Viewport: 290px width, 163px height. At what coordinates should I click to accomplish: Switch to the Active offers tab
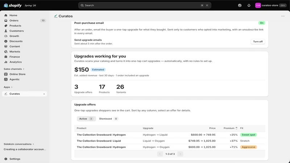click(86, 119)
